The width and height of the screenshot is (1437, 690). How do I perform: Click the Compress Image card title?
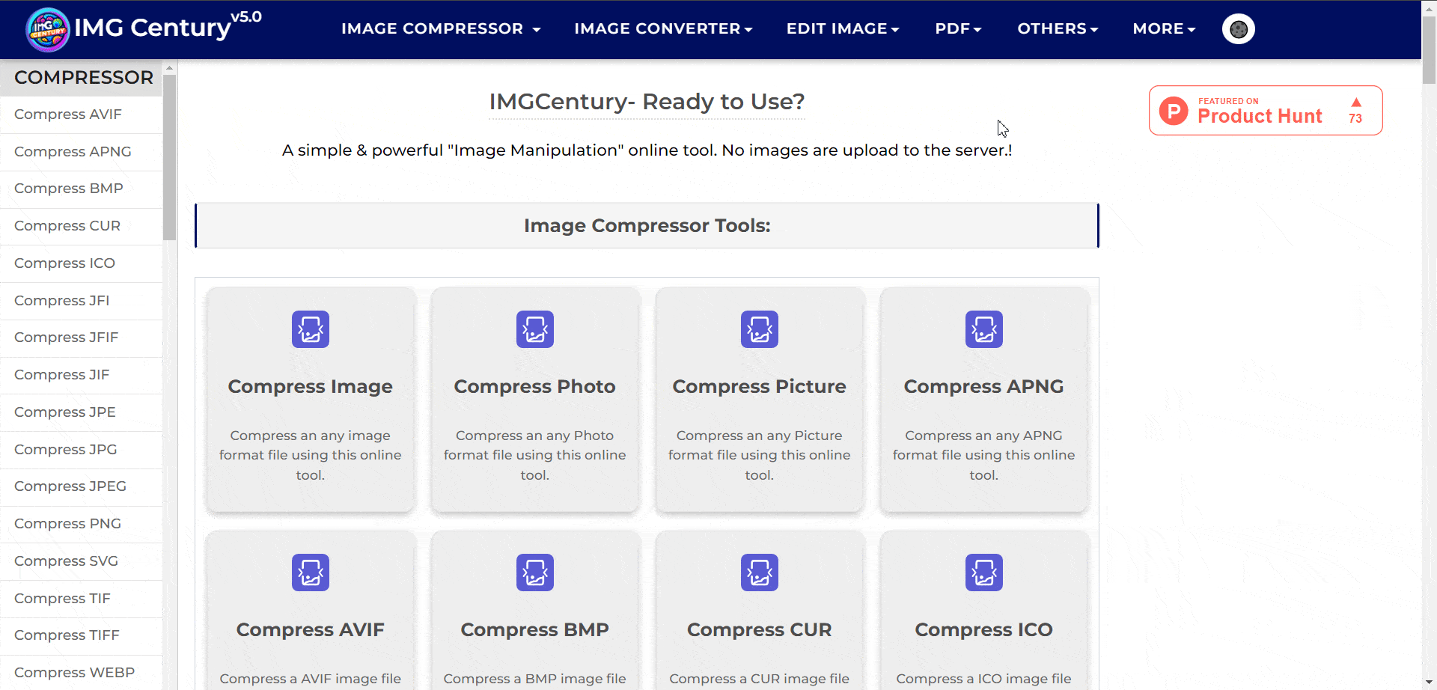[x=311, y=387]
